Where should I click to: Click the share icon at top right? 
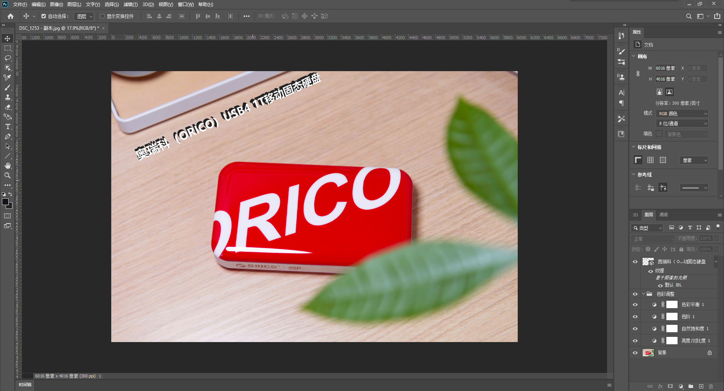(717, 16)
